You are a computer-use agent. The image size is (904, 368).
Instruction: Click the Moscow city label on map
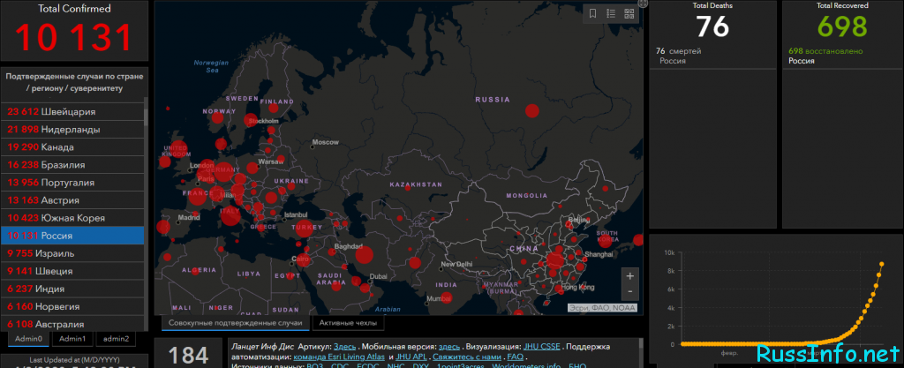point(325,142)
